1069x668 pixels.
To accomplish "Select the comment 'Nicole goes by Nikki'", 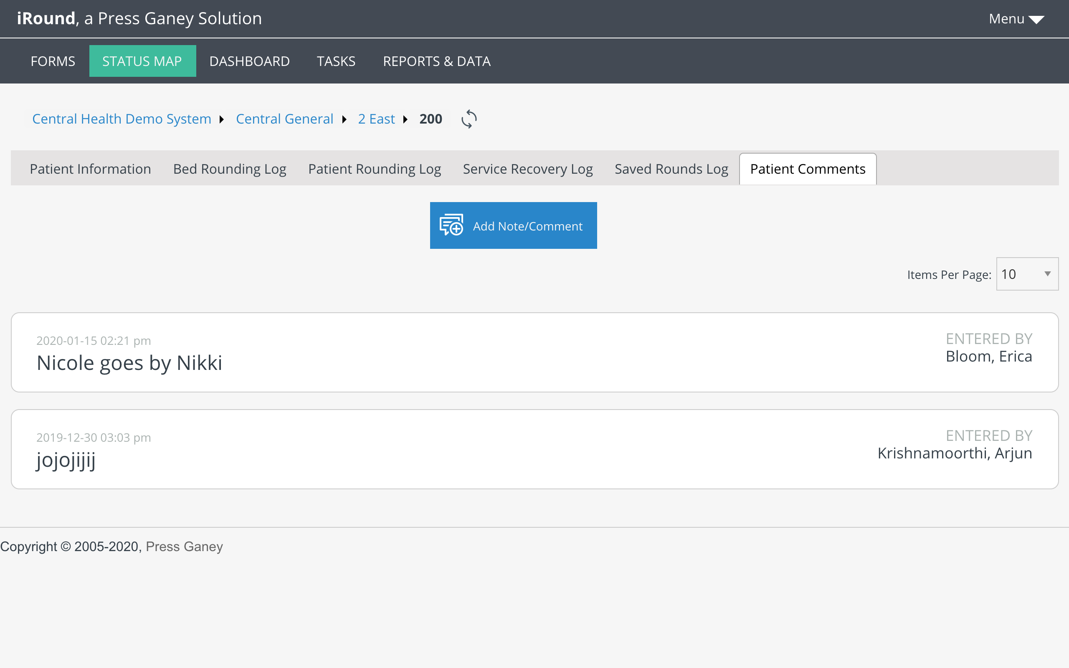I will (129, 363).
